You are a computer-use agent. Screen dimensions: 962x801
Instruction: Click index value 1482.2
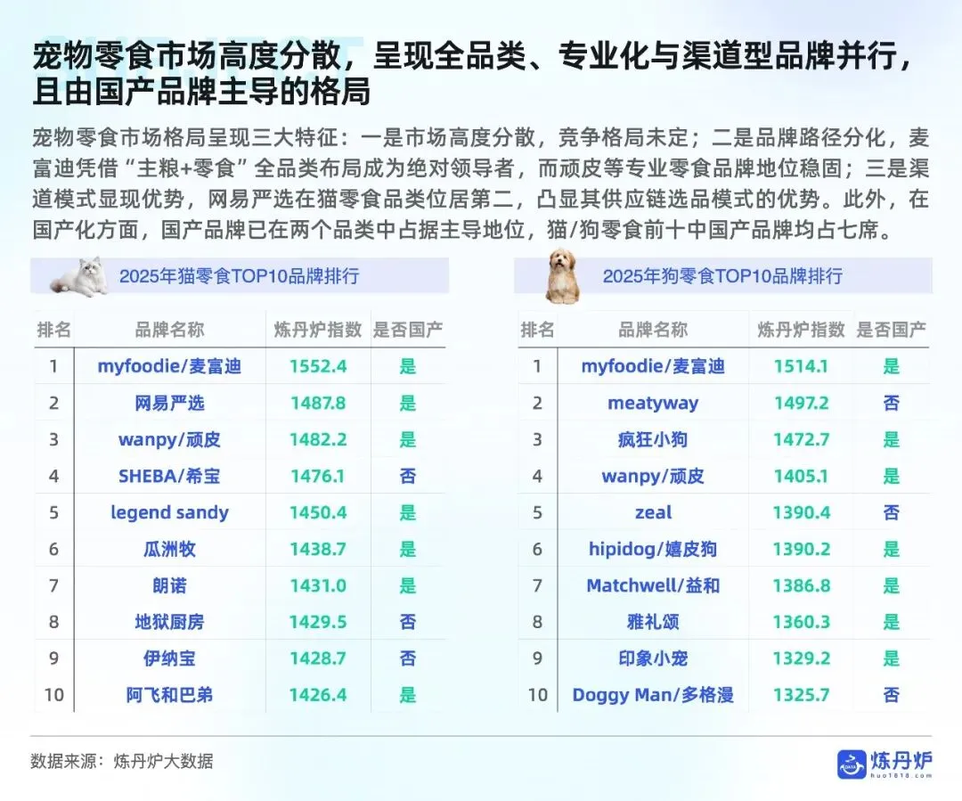[318, 439]
